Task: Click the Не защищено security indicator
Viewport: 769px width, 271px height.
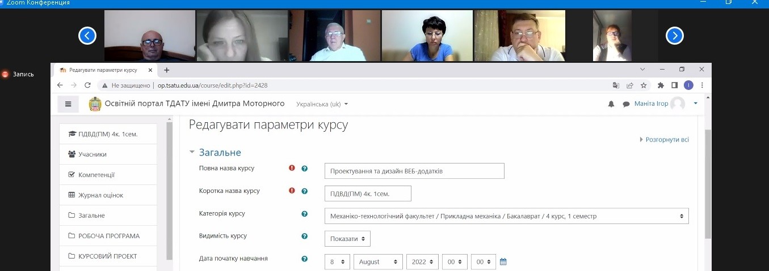Action: (126, 85)
